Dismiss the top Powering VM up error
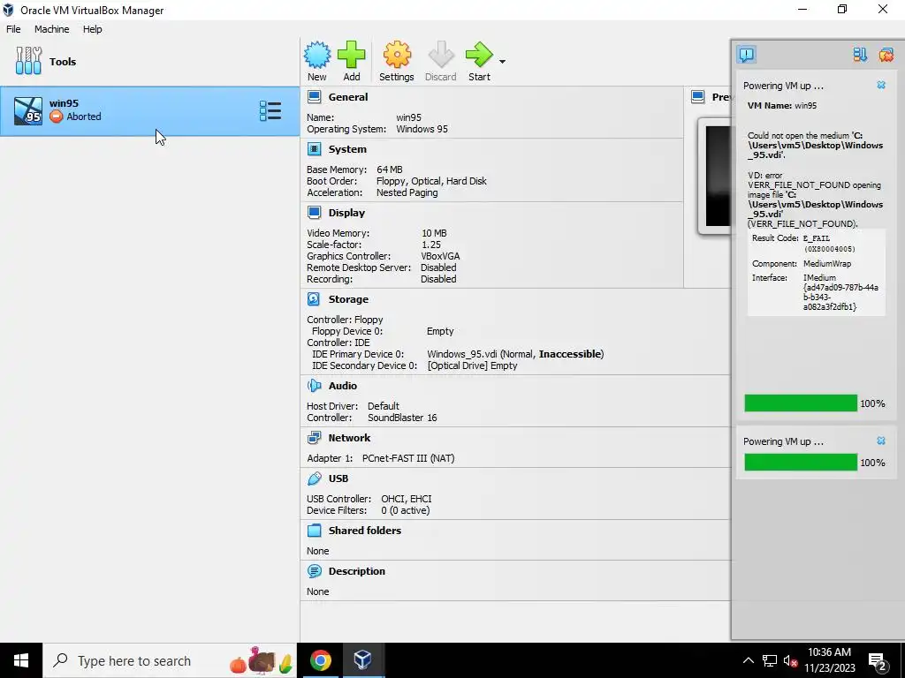The height and width of the screenshot is (678, 905). (881, 86)
